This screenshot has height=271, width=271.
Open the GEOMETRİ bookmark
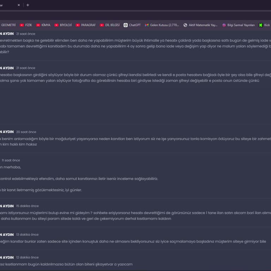click(x=8, y=25)
